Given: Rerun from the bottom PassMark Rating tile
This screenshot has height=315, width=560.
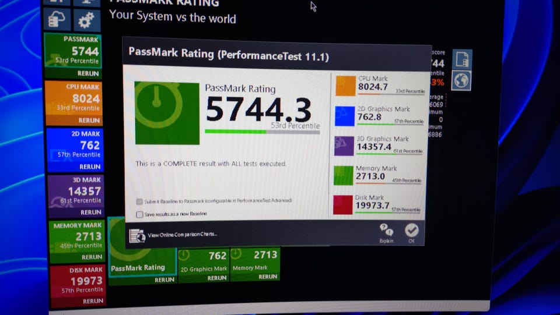Looking at the screenshot, I should 164,280.
